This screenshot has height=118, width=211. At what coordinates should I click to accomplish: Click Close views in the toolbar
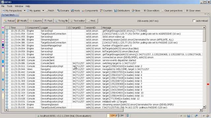[193, 10]
